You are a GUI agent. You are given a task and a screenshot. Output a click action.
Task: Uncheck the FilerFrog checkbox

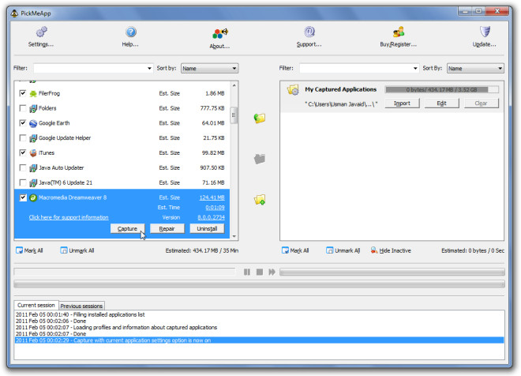click(23, 93)
